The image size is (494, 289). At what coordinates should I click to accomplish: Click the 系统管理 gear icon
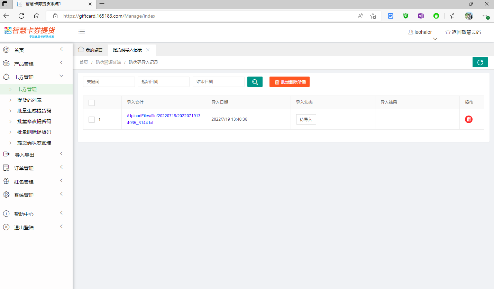(6, 195)
